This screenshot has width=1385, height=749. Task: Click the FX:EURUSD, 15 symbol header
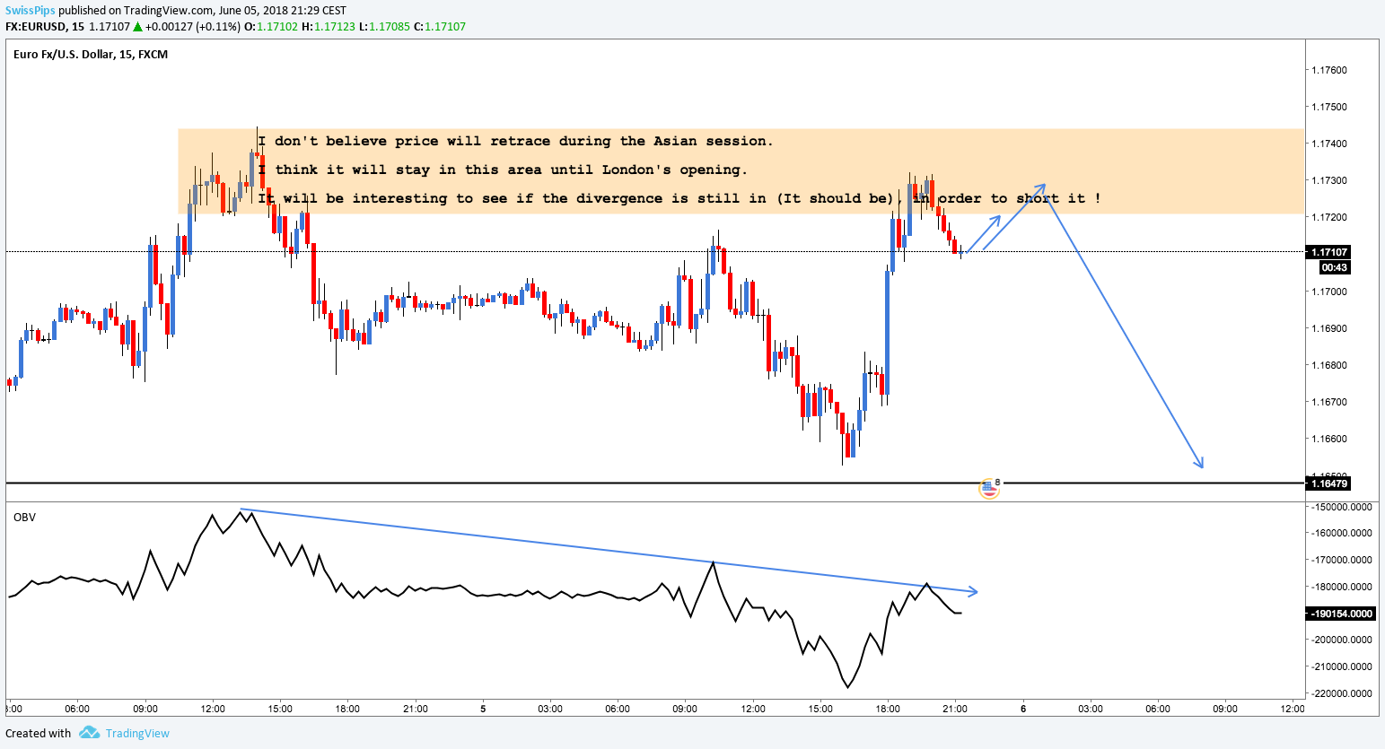(x=45, y=27)
